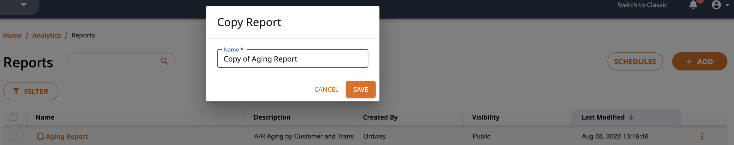Screen dimensions: 734x145
Task: Open the three-dot menu for Aging Report
Action: click(702, 136)
